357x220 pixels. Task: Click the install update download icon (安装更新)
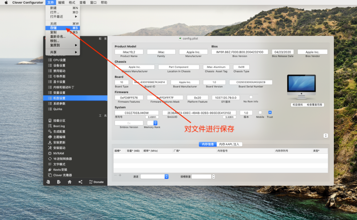click(x=50, y=142)
